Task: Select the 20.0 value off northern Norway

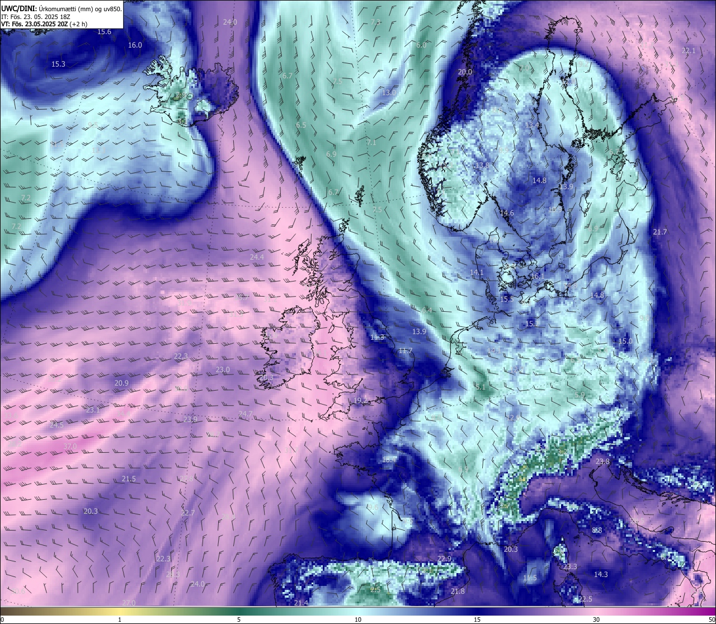Action: [x=465, y=72]
